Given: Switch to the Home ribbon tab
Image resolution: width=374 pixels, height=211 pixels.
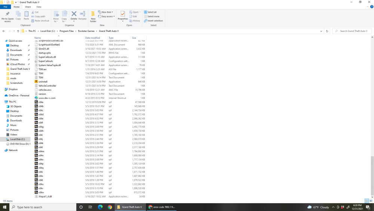Looking at the screenshot, I should (x=16, y=7).
